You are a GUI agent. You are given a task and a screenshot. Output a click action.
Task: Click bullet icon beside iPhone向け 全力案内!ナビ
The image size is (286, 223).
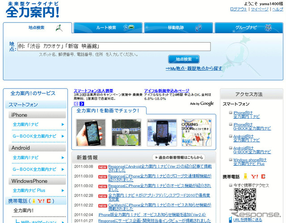(231, 112)
